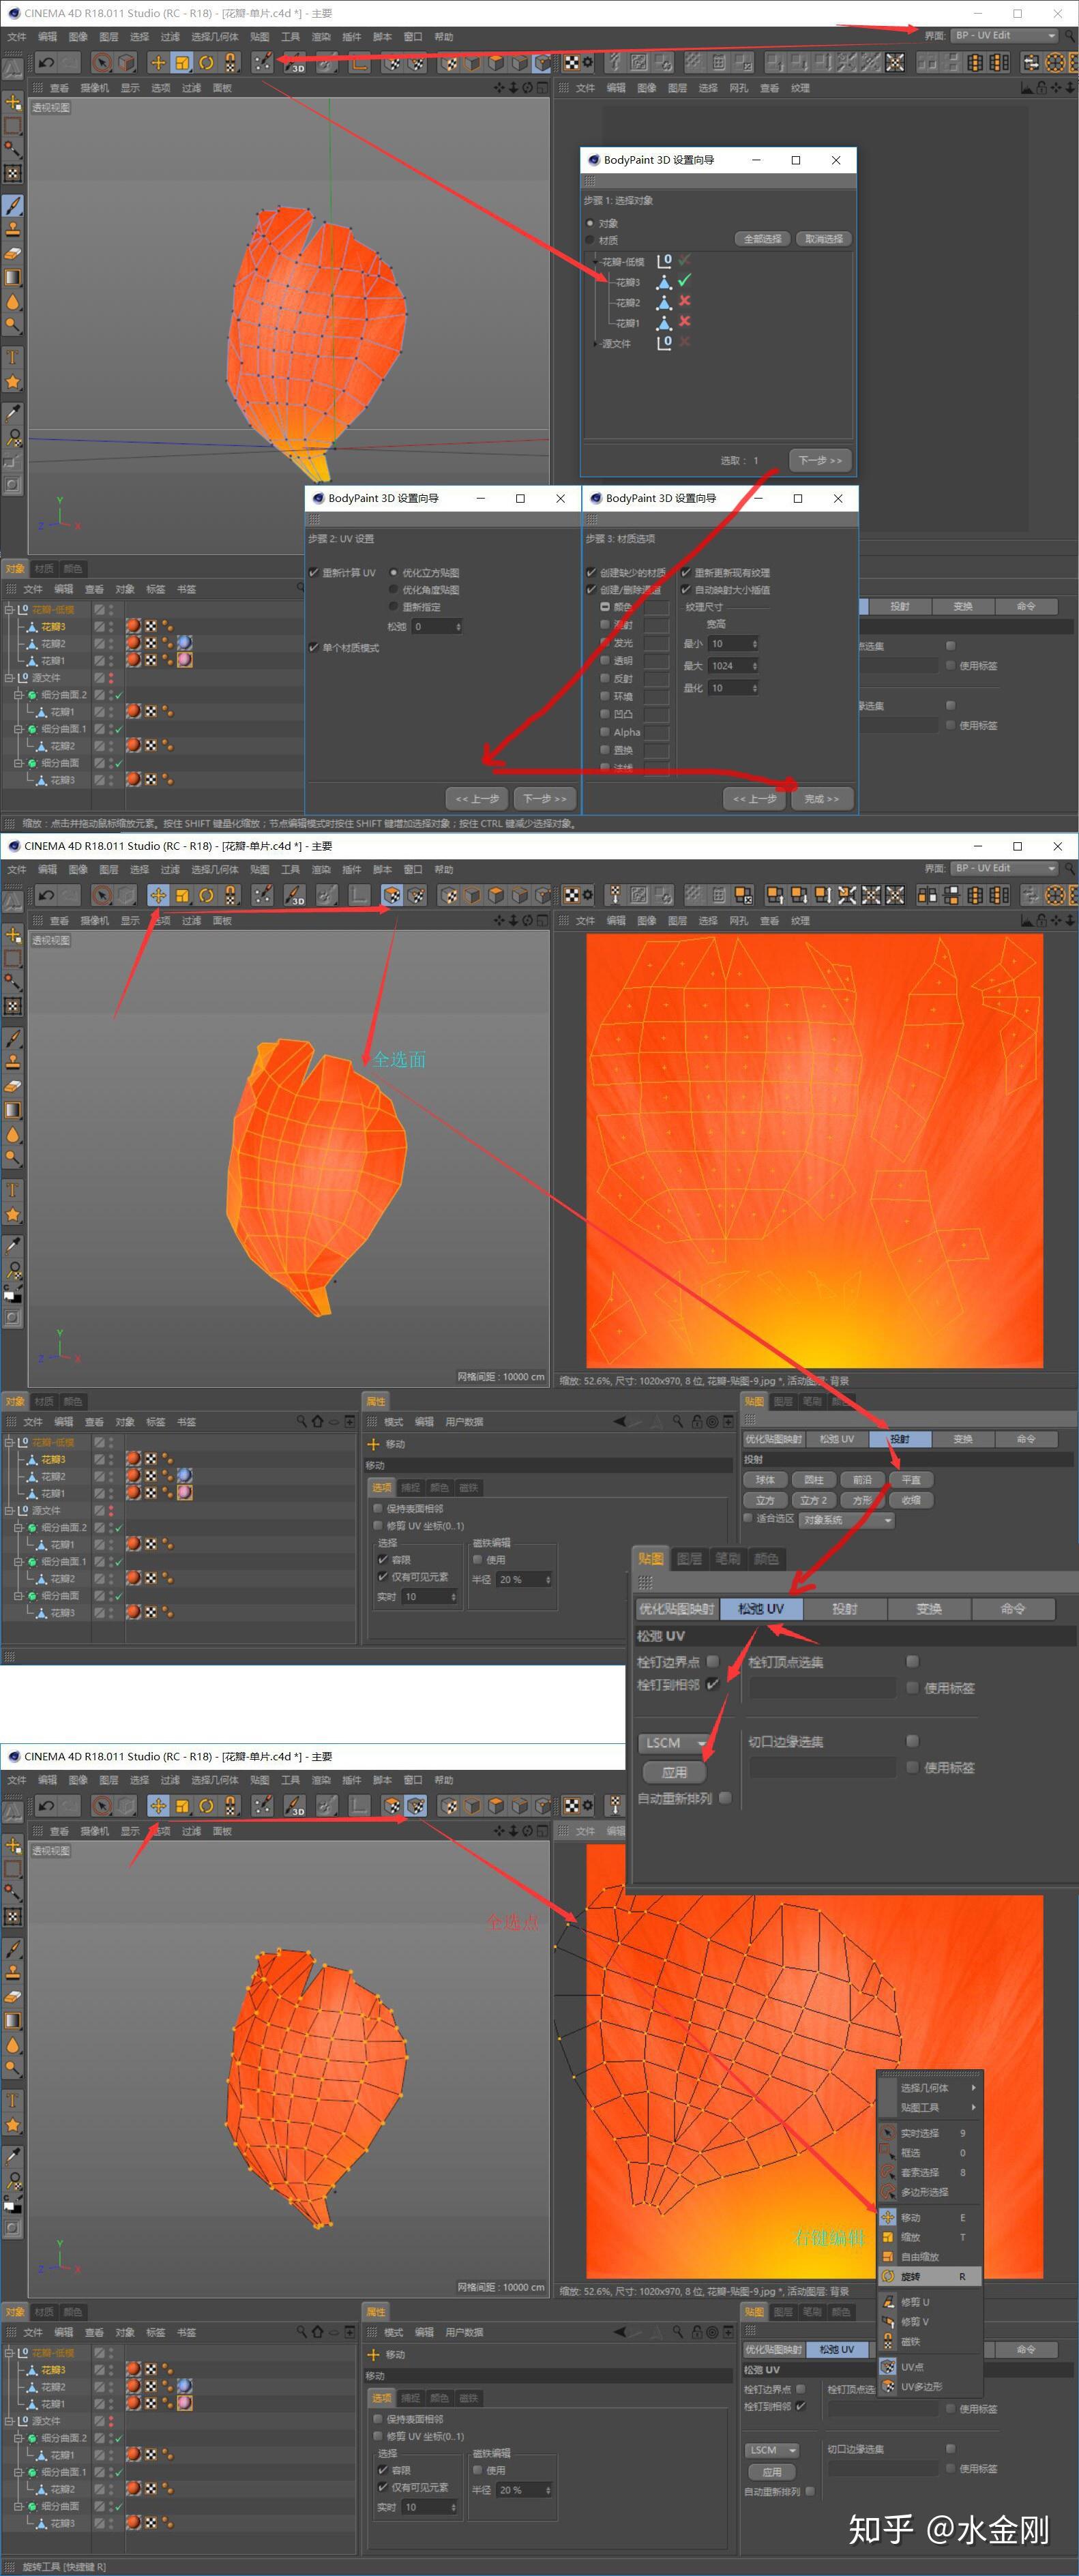Click the color swatch beside 颜色 channel

tap(656, 606)
